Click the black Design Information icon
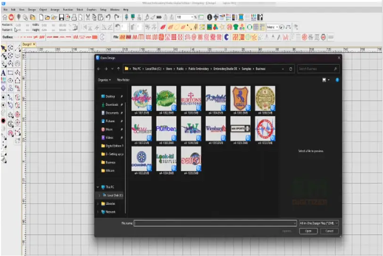 209,17
